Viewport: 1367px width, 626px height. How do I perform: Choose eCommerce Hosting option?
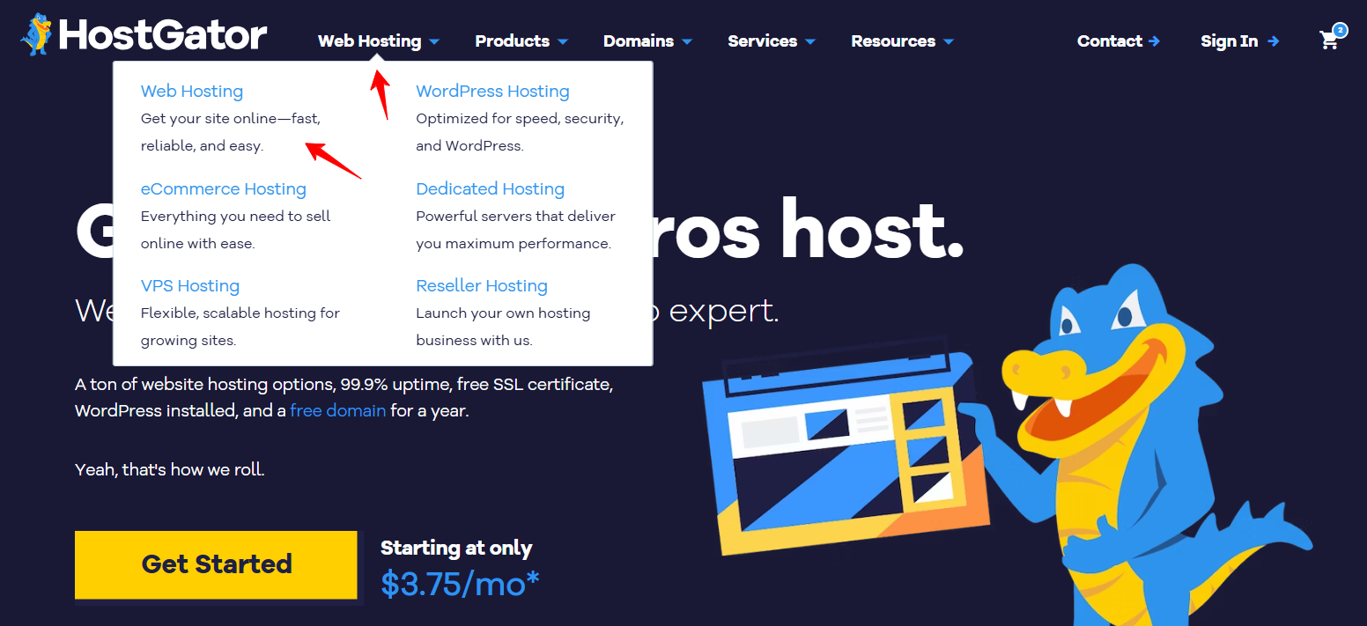[x=224, y=188]
